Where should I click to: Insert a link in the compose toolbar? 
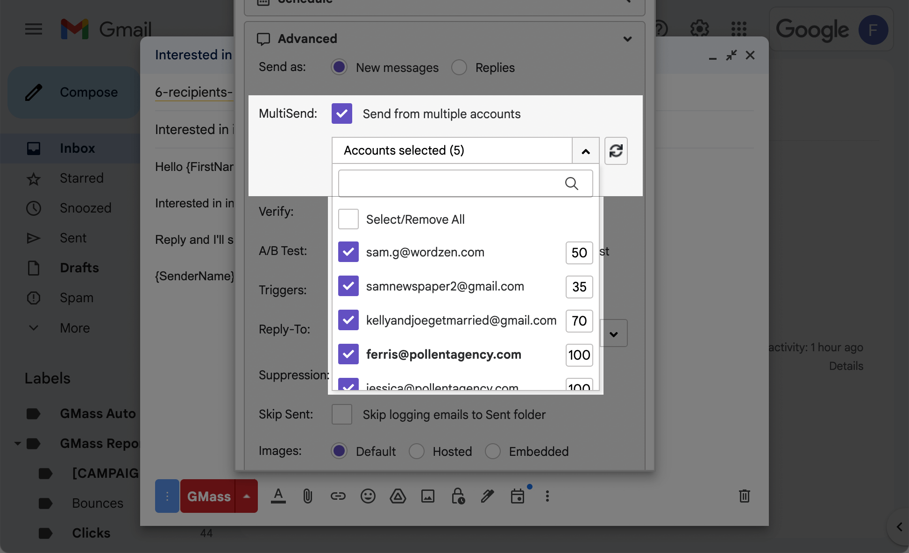tap(338, 496)
